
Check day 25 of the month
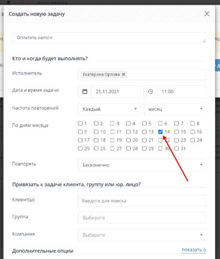click(x=80, y=148)
